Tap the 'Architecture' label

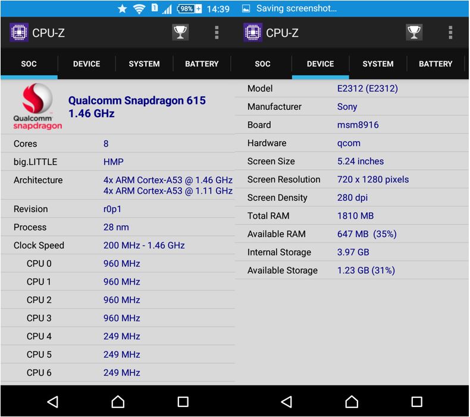38,180
